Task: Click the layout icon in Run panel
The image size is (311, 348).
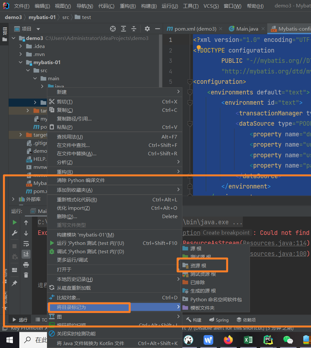Action: tap(14, 270)
